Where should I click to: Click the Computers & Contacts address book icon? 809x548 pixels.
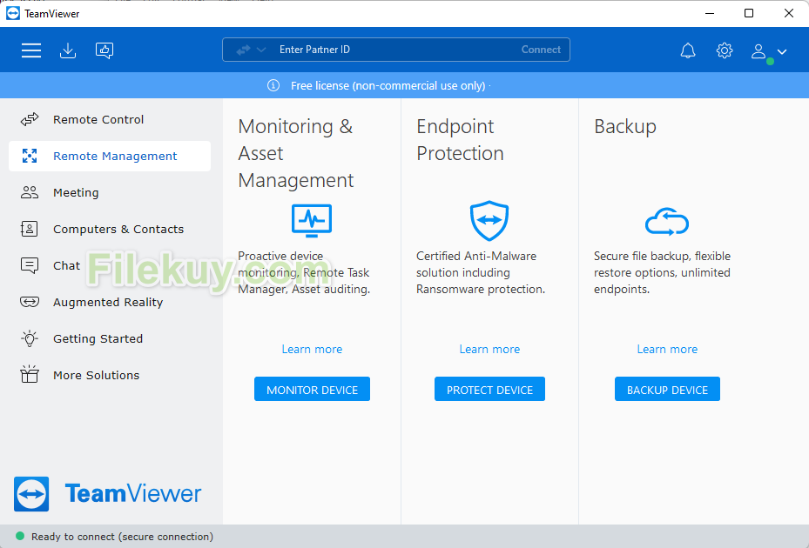tap(29, 229)
